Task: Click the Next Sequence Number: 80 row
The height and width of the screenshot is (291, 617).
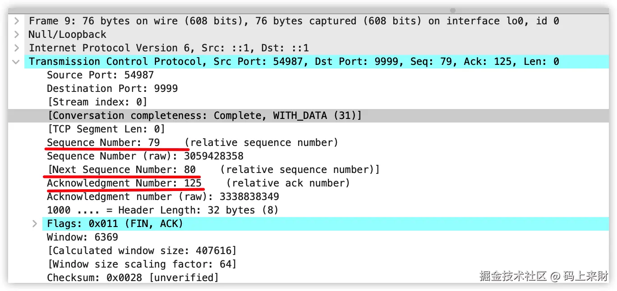Action: [x=122, y=170]
